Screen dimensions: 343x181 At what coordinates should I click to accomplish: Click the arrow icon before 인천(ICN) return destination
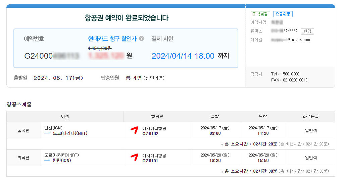(47, 160)
